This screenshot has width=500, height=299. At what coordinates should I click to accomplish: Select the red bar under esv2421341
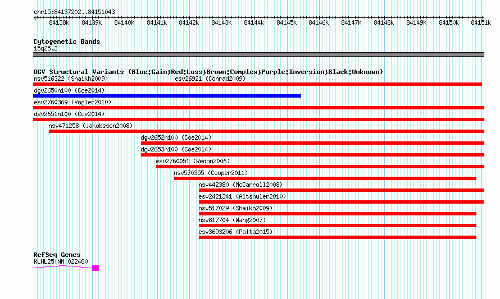(x=341, y=202)
